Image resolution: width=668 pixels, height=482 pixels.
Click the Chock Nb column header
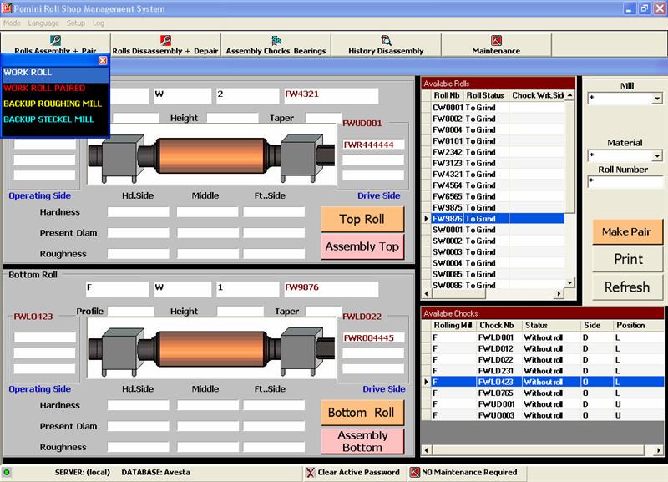497,325
